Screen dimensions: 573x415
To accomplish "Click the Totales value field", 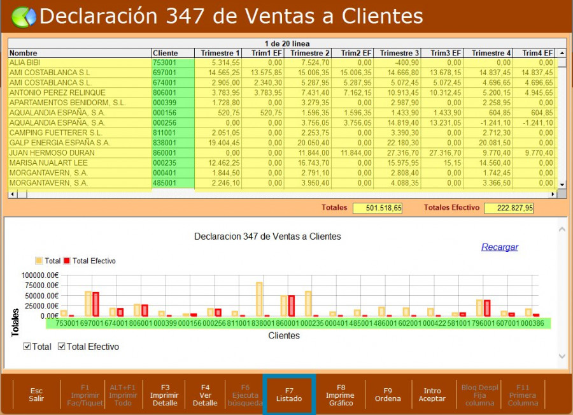I will [x=378, y=208].
